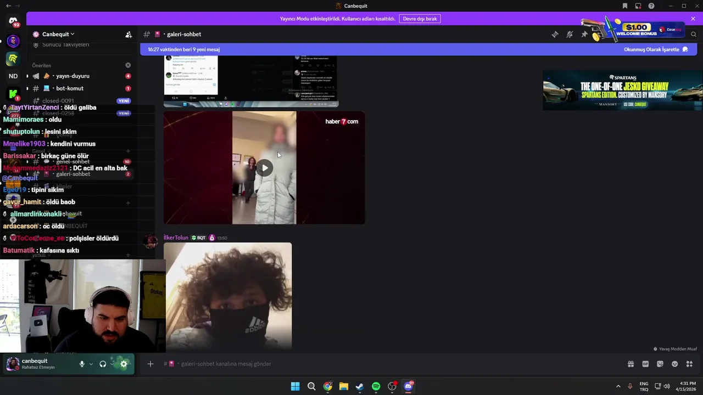Open File Explorer from taskbar

344,386
